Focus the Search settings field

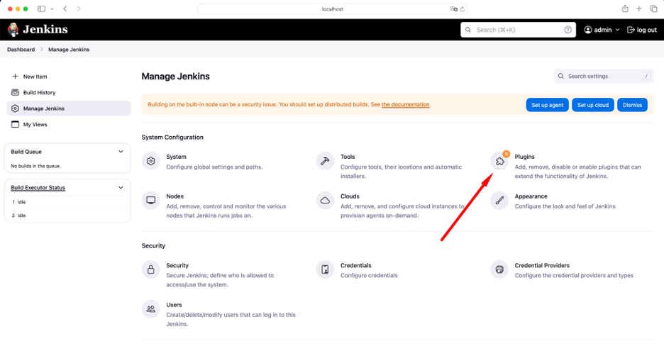(x=604, y=76)
